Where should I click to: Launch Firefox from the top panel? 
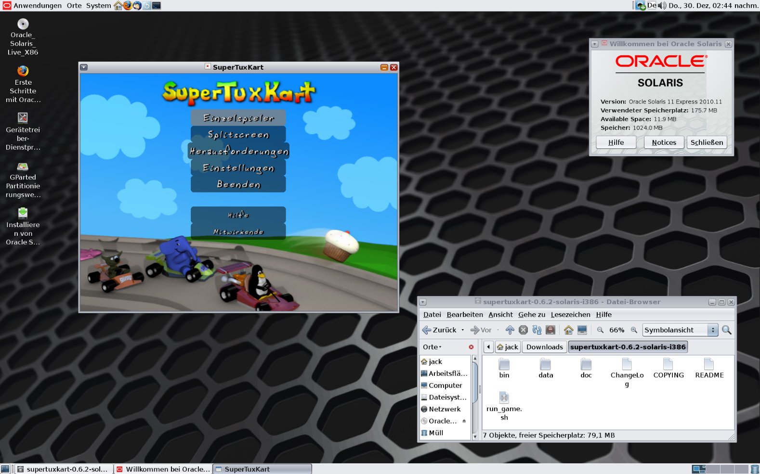coord(128,6)
